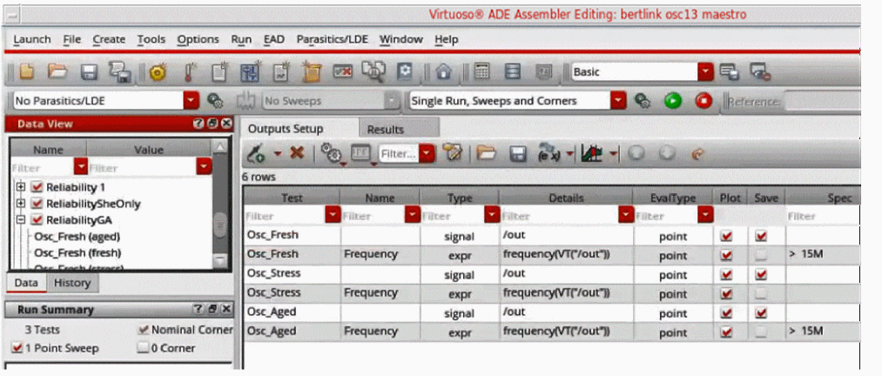Screen dimensions: 882x376
Task: Select the Outputs Setup tab
Action: coord(286,130)
